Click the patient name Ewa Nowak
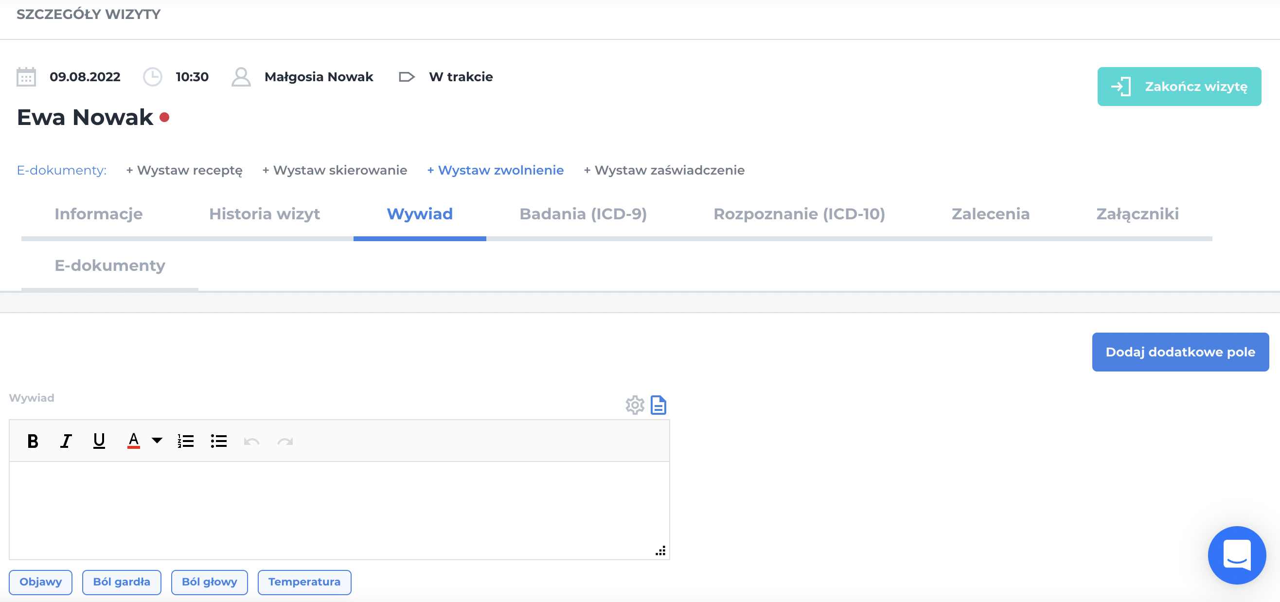The image size is (1280, 602). tap(85, 118)
